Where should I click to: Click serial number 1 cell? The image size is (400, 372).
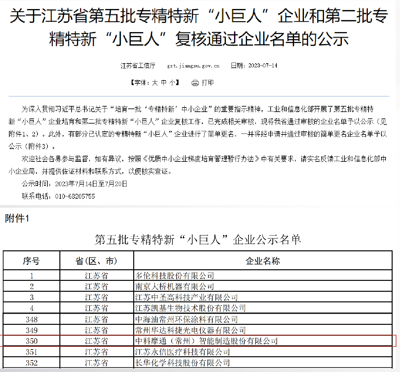pyautogui.click(x=31, y=276)
